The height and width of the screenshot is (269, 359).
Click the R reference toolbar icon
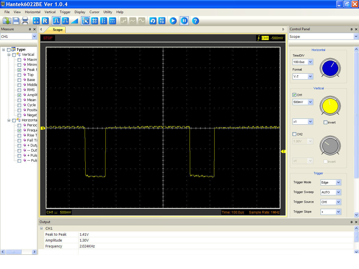pos(45,21)
